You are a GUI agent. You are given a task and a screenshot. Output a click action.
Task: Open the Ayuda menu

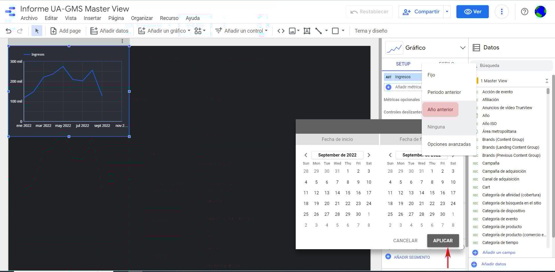click(193, 18)
